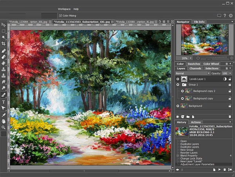The width and height of the screenshot is (235, 177).
Task: Hide the Group 1 visibility
Action: click(178, 85)
